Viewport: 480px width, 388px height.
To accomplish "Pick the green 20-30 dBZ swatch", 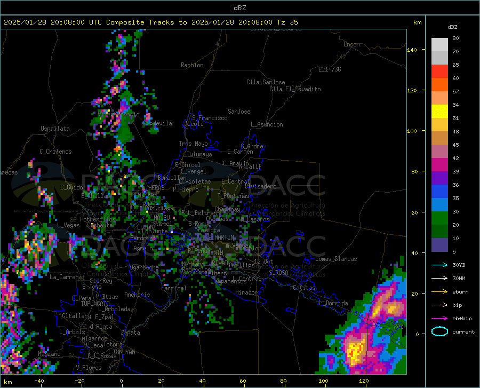I will point(439,218).
